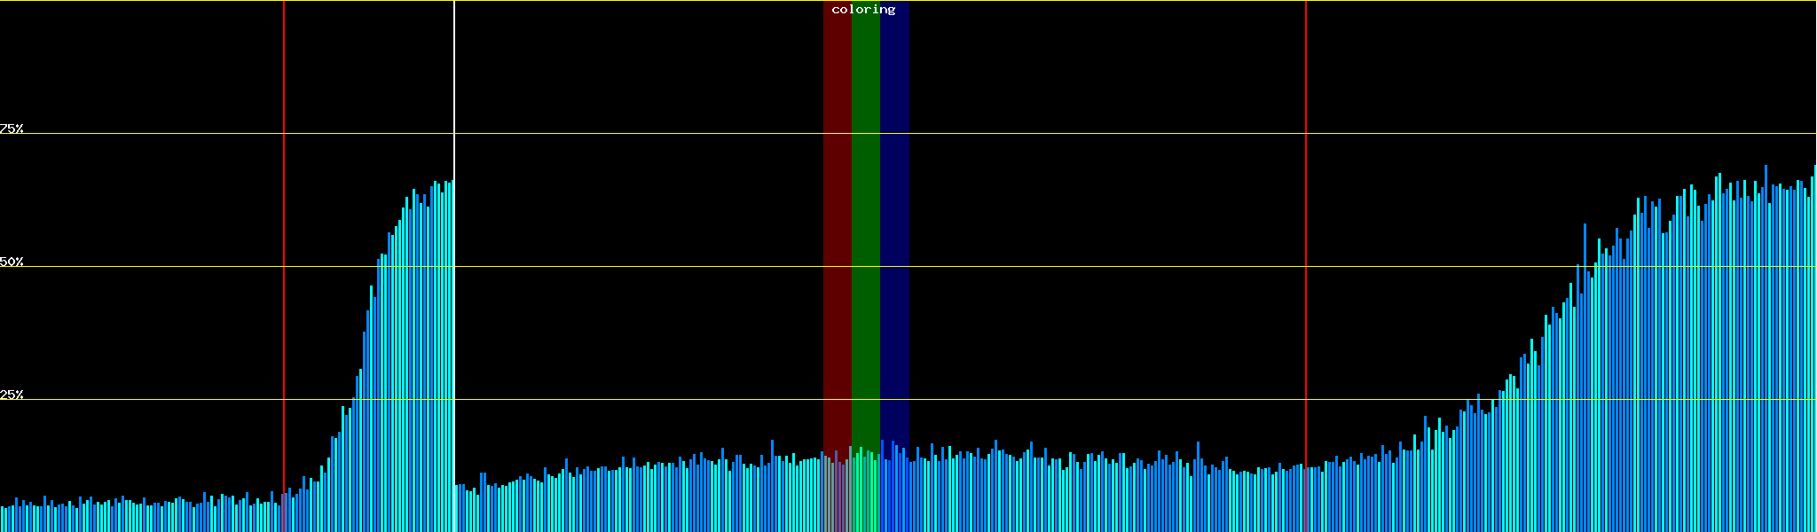The height and width of the screenshot is (532, 1817).
Task: Click the yellow 25% horizontal gridline
Action: pyautogui.click(x=1065, y=399)
